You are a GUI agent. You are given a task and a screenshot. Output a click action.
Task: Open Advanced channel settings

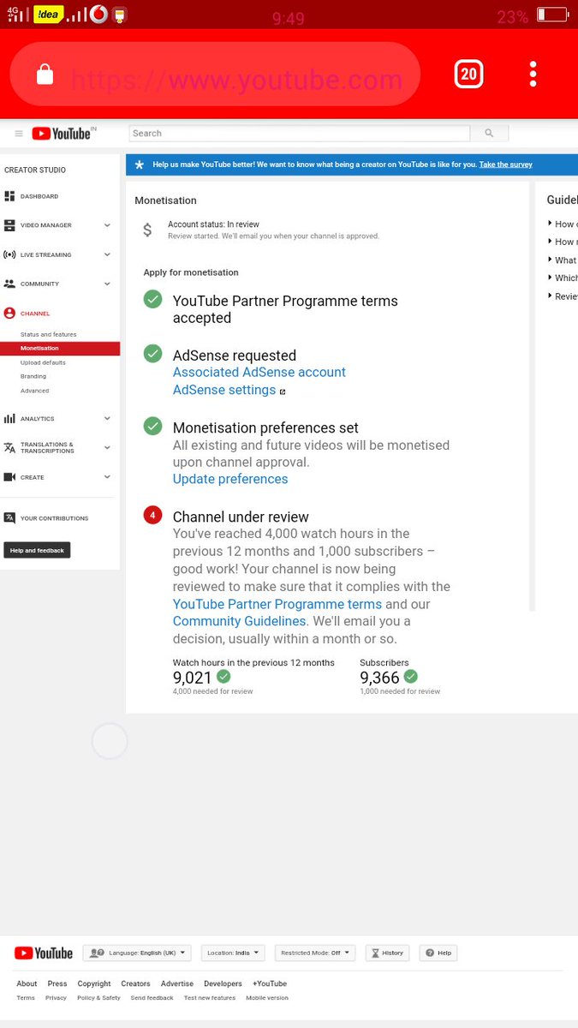35,391
